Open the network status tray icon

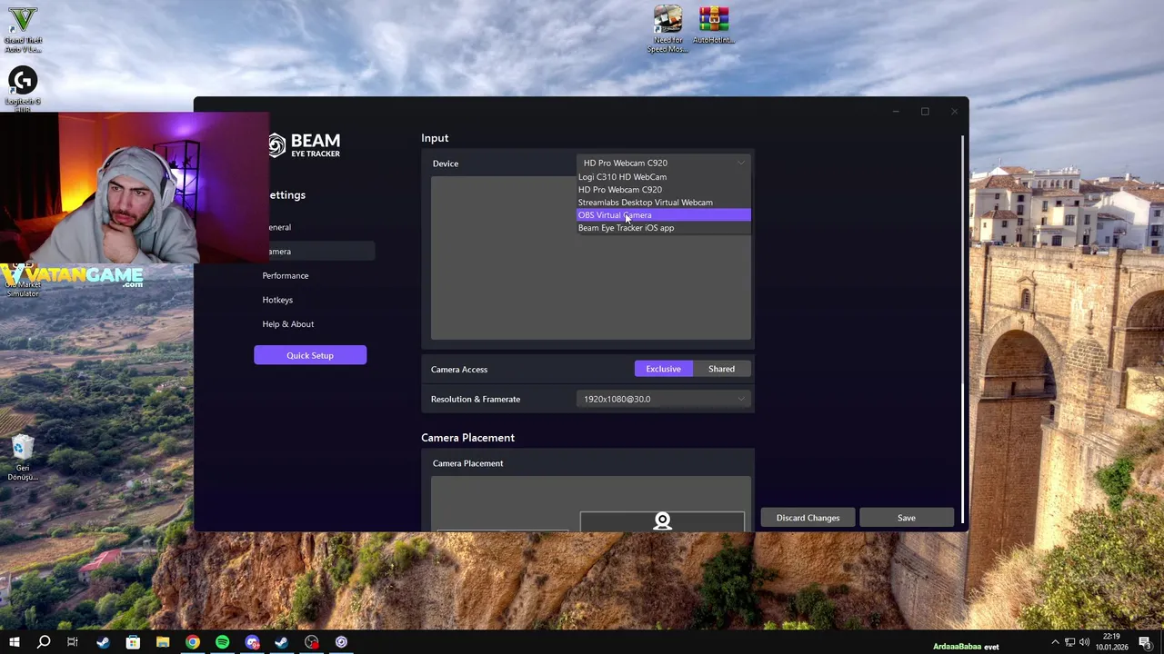click(1069, 642)
